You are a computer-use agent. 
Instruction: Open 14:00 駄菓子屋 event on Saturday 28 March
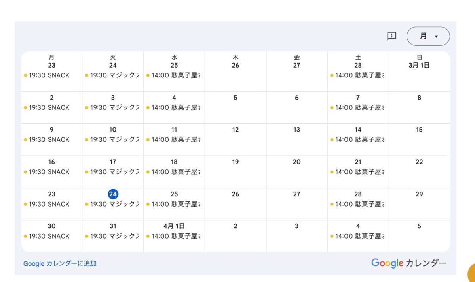coord(357,204)
